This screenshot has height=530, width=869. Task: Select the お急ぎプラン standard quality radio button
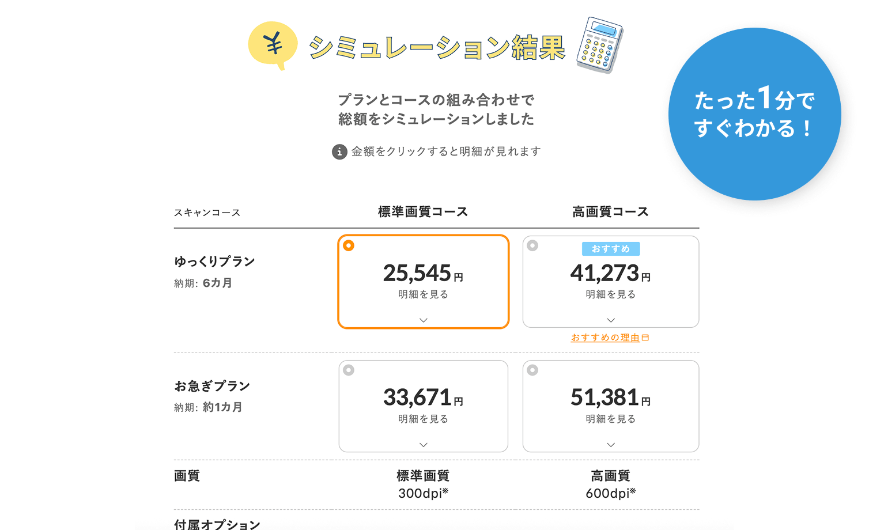(349, 371)
